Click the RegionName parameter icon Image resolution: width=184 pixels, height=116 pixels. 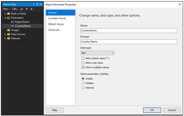coord(12,22)
